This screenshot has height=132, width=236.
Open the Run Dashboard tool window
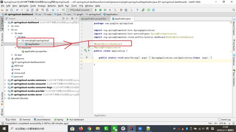click(75, 120)
